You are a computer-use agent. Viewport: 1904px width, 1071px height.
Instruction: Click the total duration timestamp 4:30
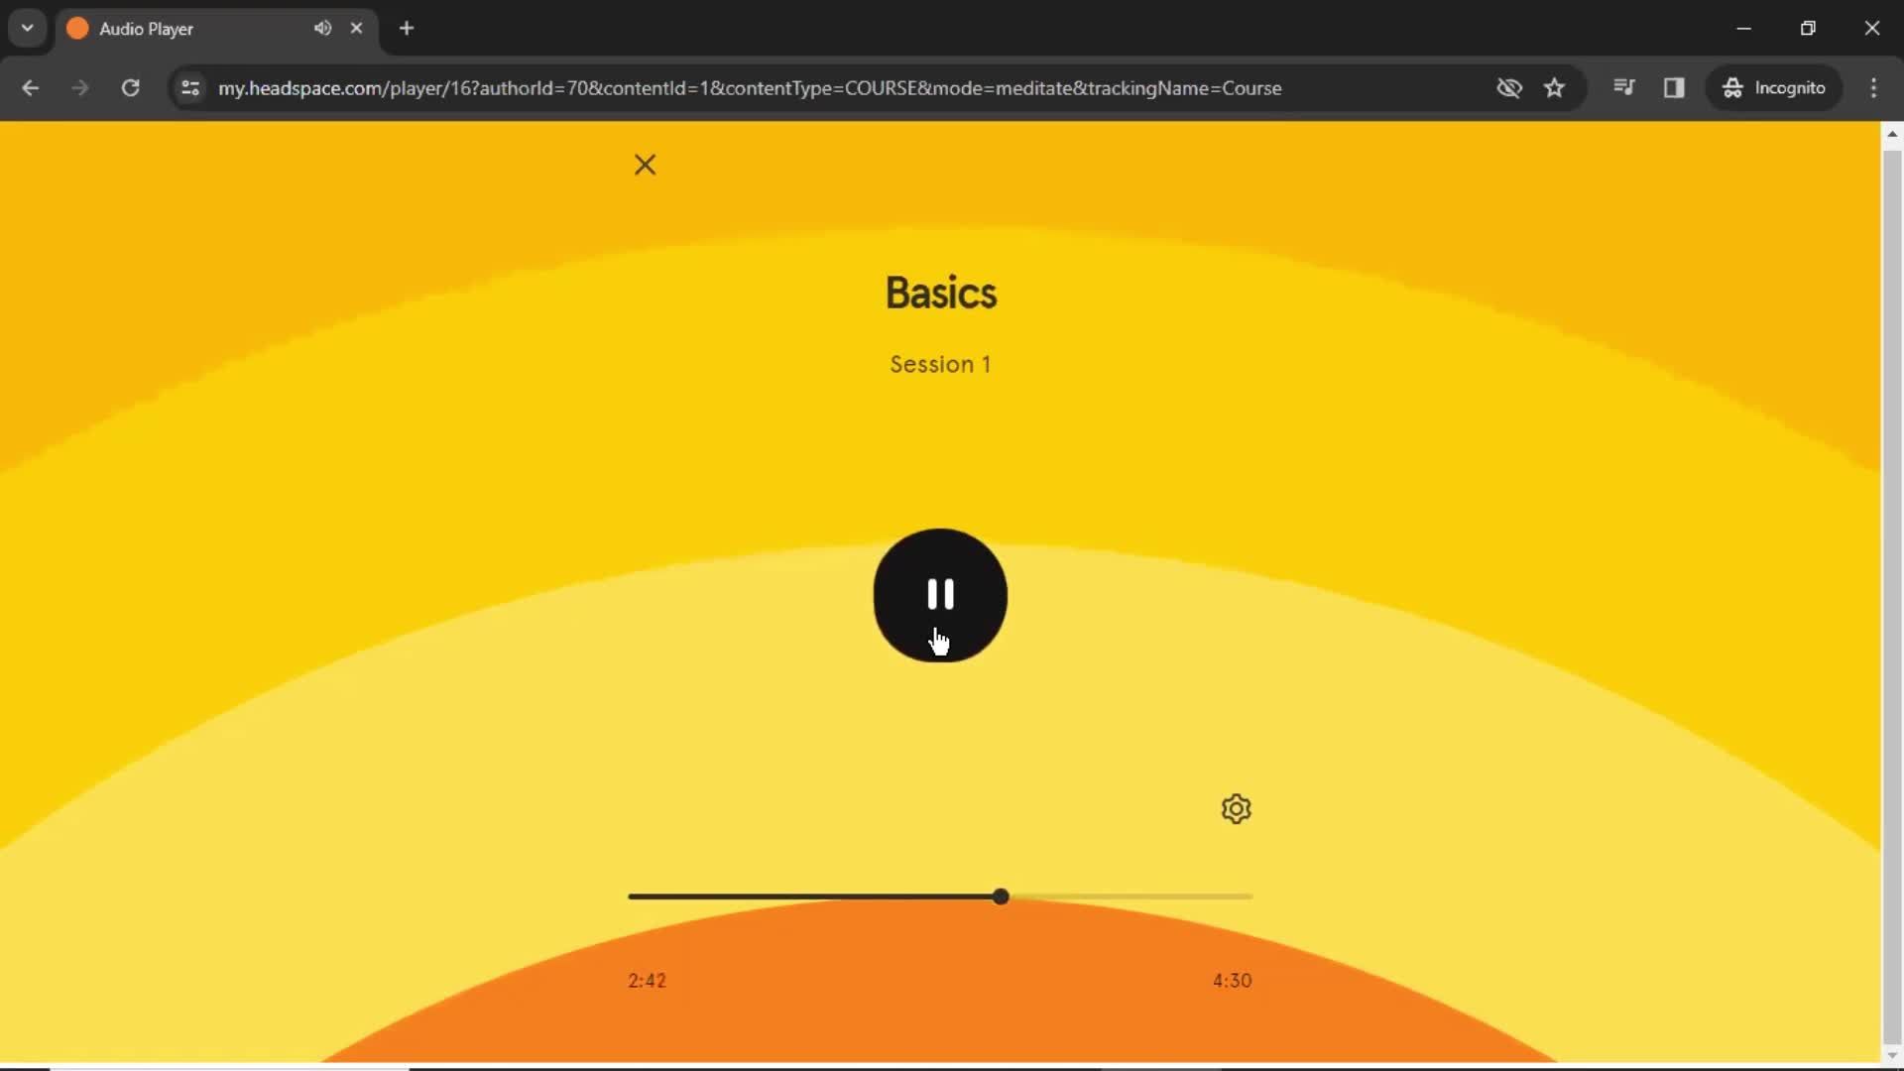(1231, 981)
